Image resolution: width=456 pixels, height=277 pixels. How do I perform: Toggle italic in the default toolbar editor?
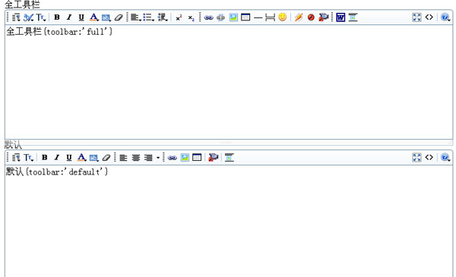pos(57,157)
